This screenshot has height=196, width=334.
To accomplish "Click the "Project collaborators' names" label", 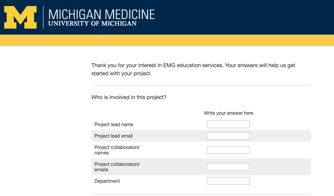I will (x=117, y=150).
